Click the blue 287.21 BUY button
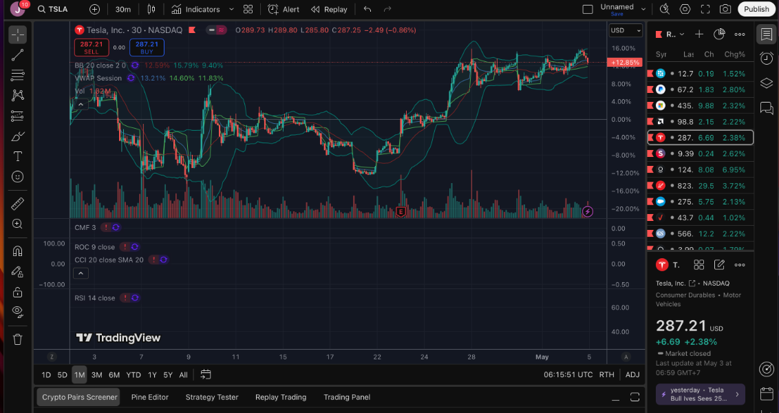This screenshot has height=413, width=779. pos(147,47)
